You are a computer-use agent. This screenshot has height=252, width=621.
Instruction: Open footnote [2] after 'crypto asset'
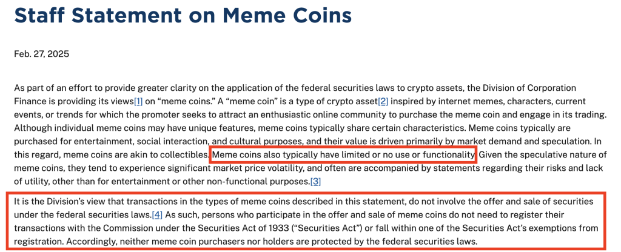[383, 101]
